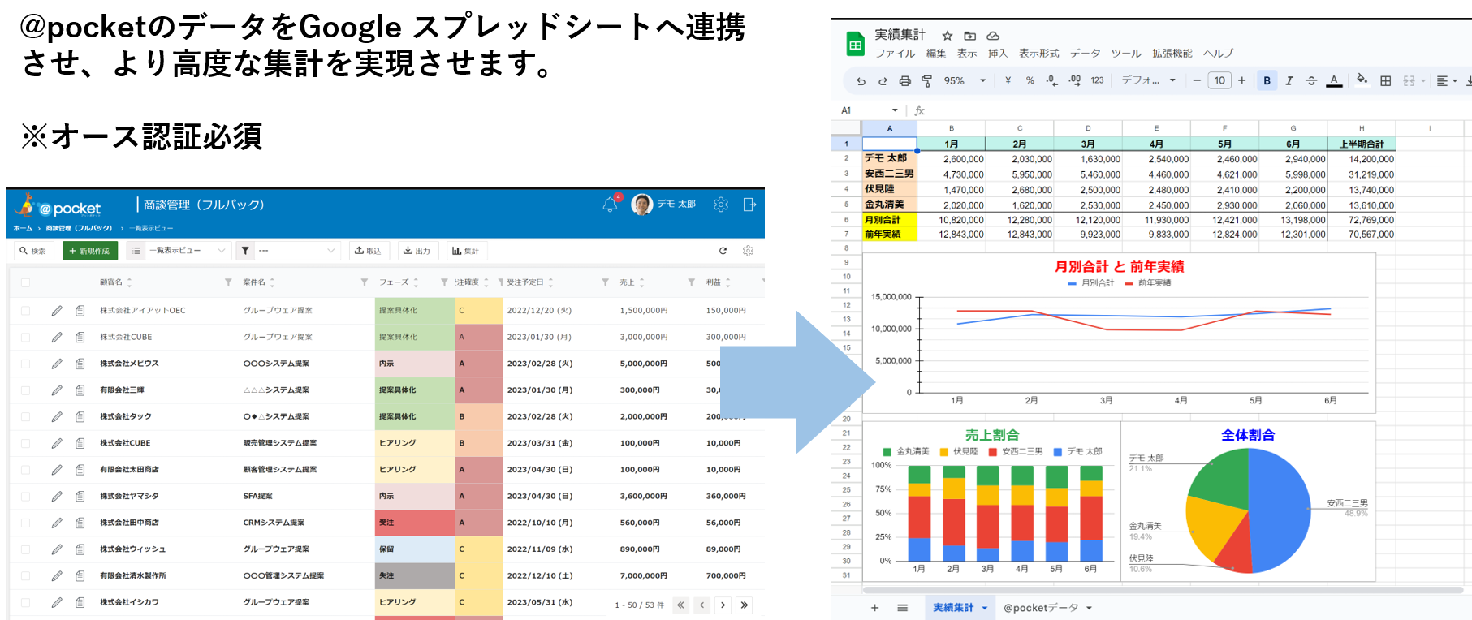Open the fill color picker in Sheets

[x=1362, y=80]
